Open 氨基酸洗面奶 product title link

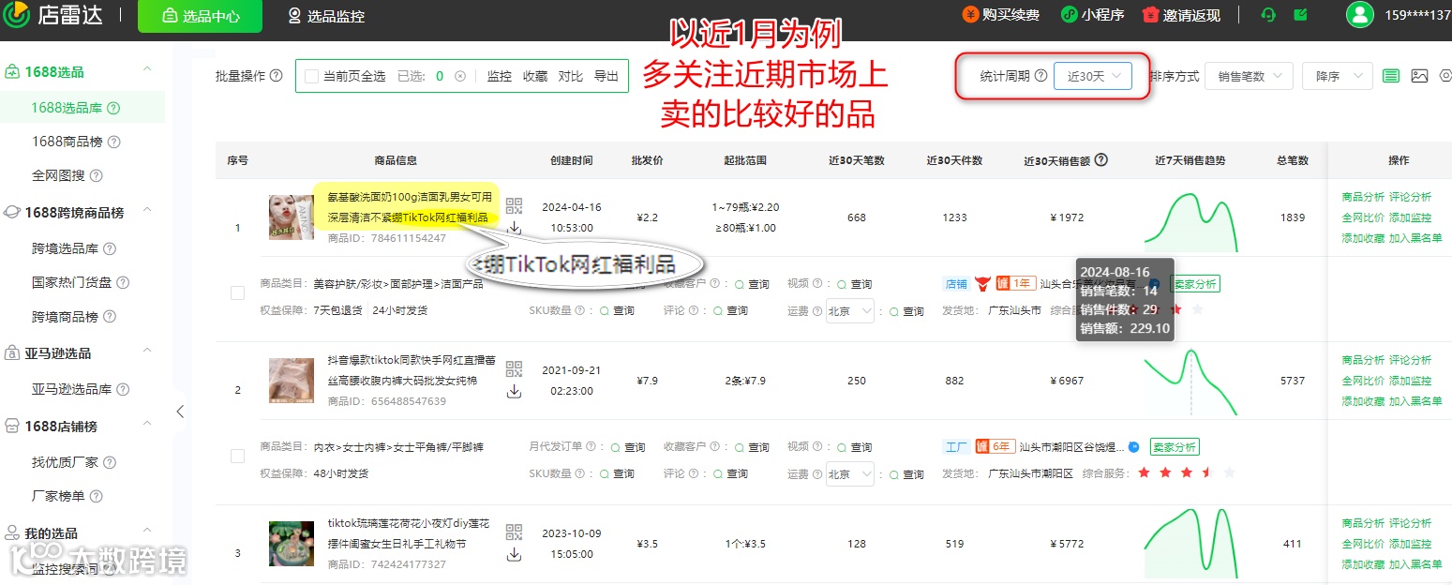[x=409, y=207]
